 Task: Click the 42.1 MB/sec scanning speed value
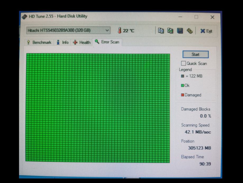tap(198, 132)
